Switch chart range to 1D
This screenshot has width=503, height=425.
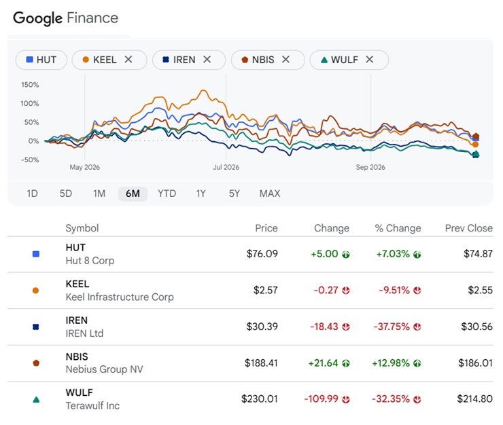point(32,193)
